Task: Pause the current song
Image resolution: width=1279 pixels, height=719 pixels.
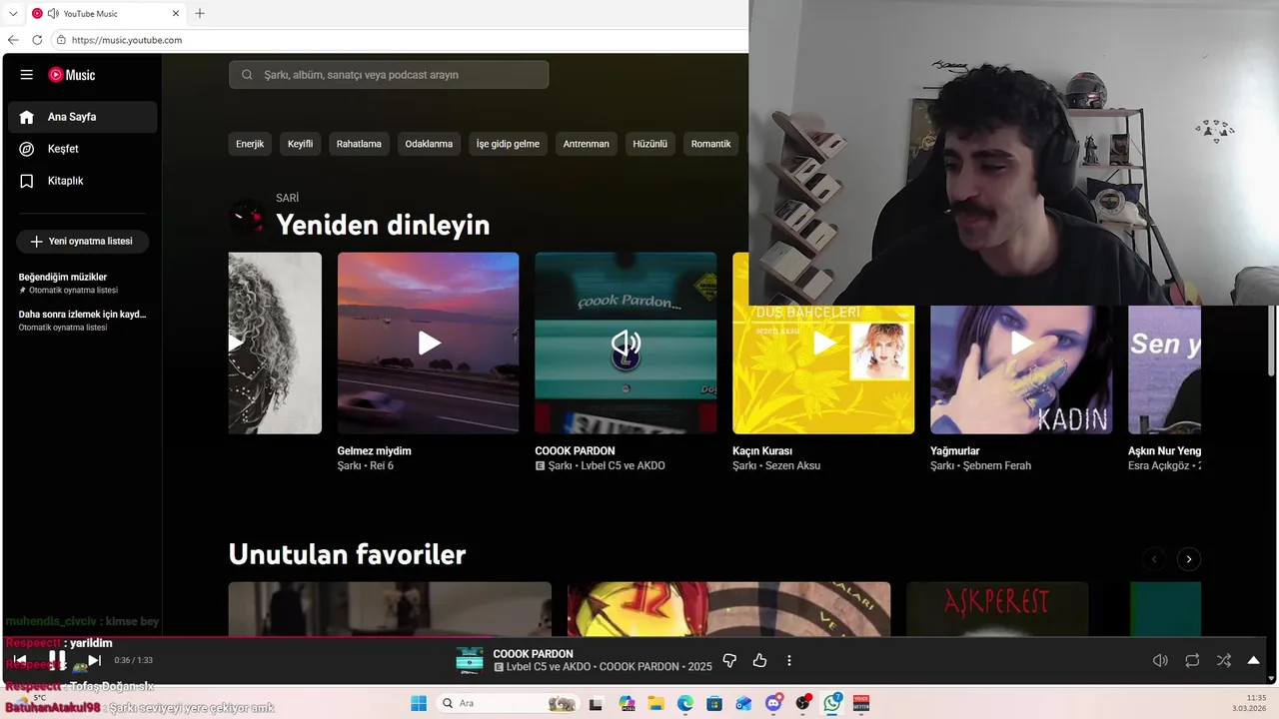Action: click(57, 660)
